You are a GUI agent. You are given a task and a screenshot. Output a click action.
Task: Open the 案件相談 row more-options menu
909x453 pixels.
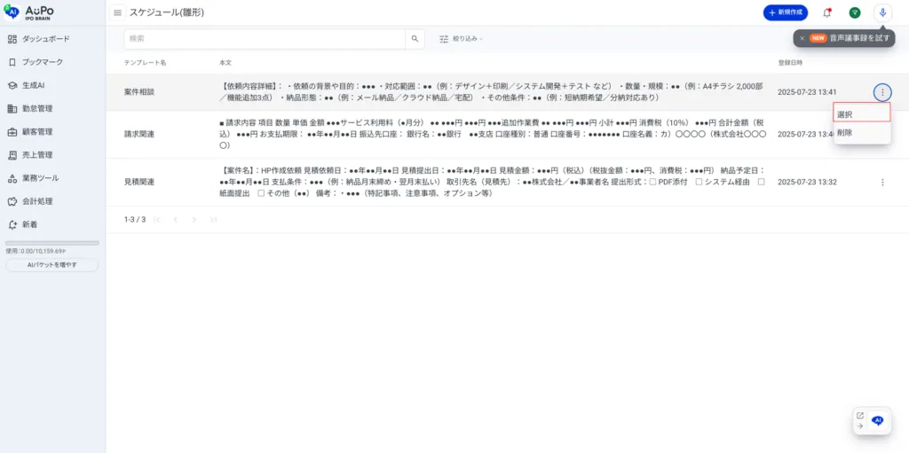click(x=882, y=92)
